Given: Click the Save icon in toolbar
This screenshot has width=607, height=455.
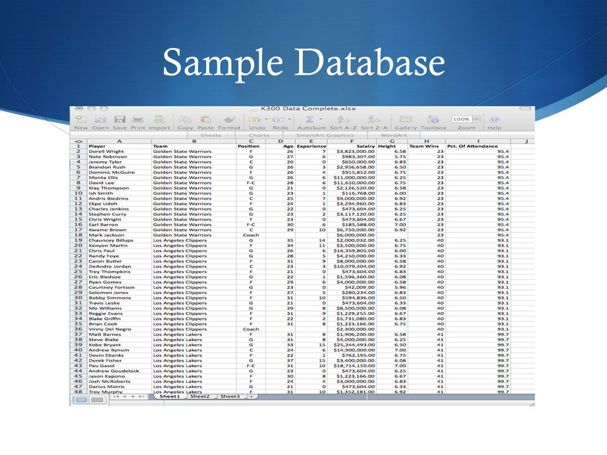Looking at the screenshot, I should [120, 119].
